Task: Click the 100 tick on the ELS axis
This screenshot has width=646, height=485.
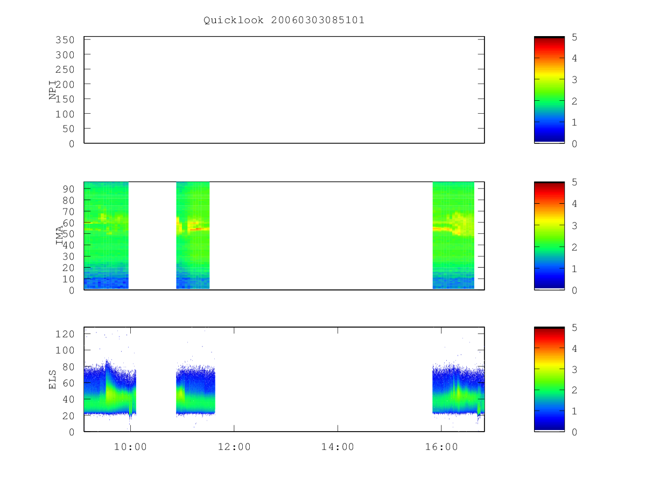Action: point(66,350)
